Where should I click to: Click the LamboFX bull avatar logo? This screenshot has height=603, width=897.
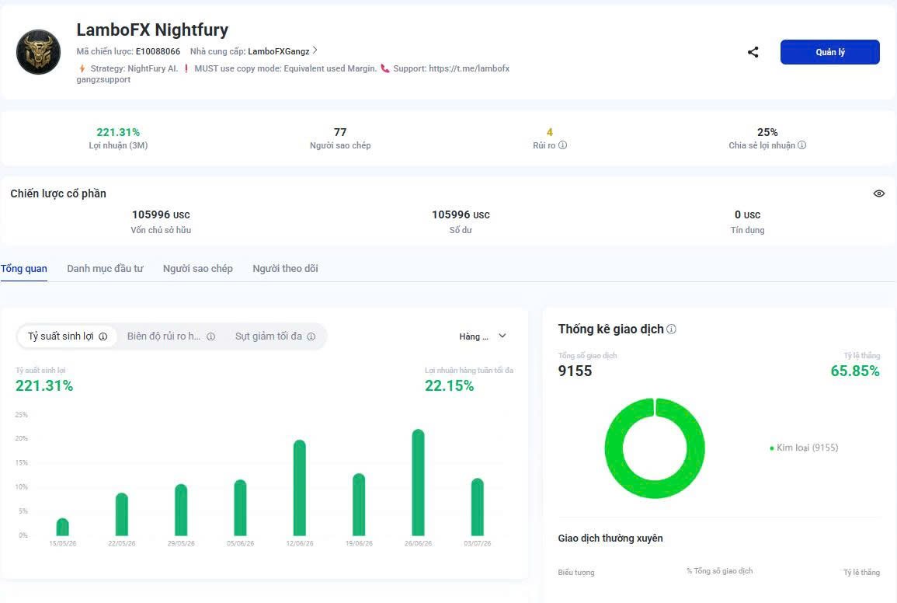(38, 52)
